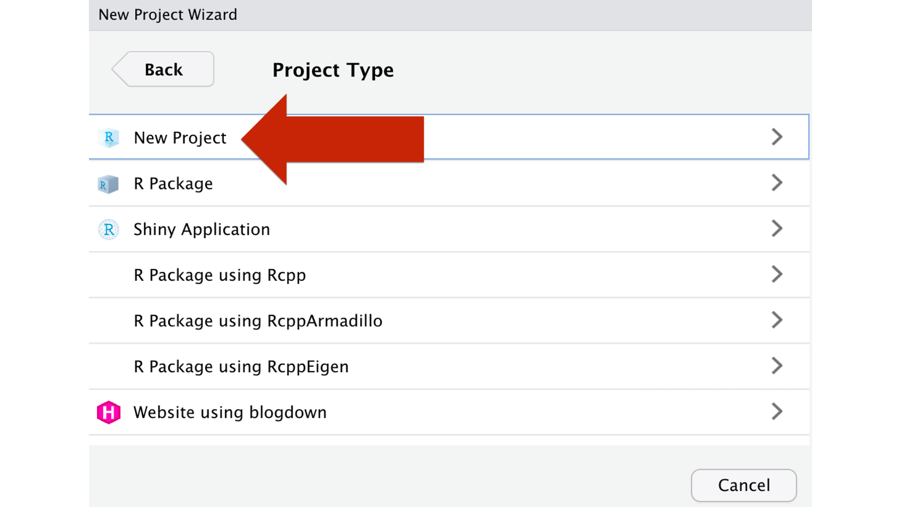901x507 pixels.
Task: Select R Package using RcppEigen
Action: tap(449, 366)
